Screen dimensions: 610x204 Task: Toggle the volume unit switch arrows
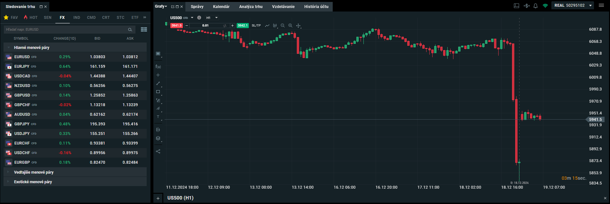(225, 26)
